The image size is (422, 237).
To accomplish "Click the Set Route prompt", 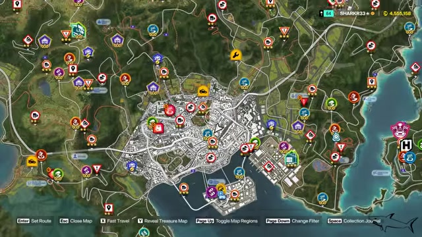I will [x=34, y=221].
